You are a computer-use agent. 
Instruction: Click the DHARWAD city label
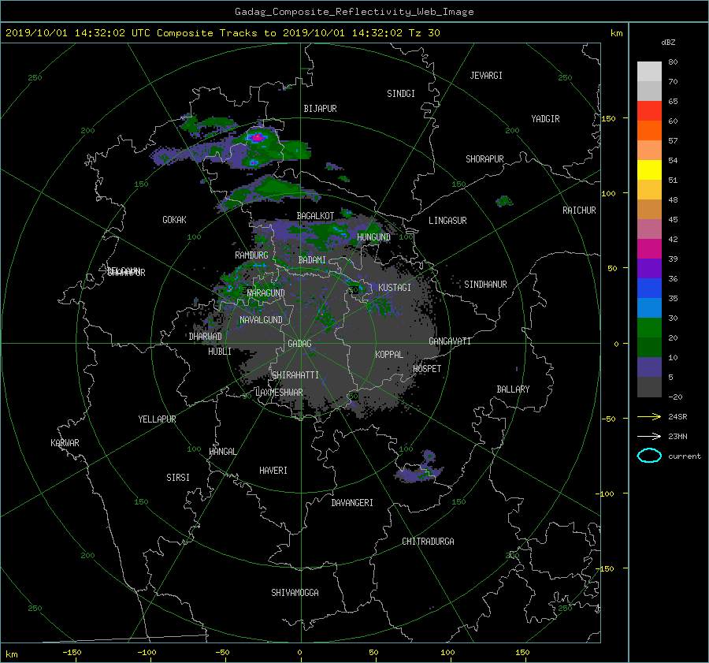[206, 337]
